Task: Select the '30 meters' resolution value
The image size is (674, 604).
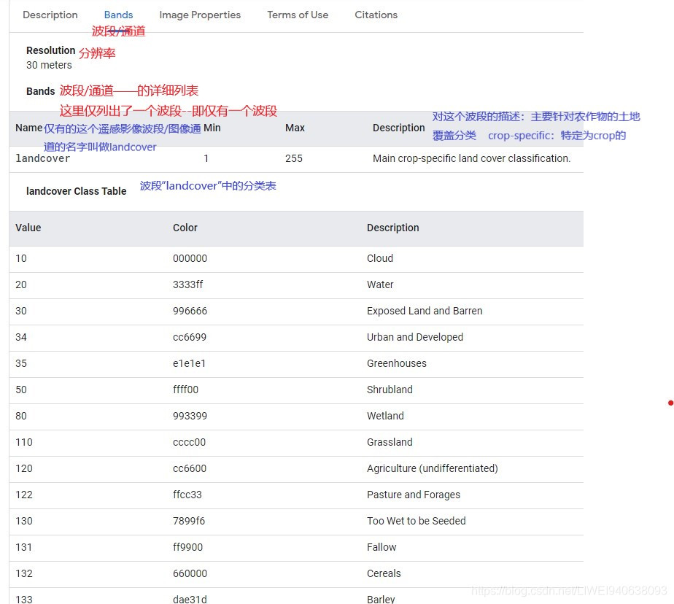Action: pos(49,65)
